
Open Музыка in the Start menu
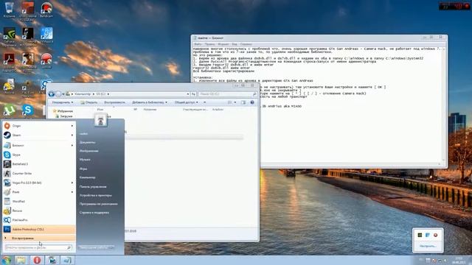click(85, 160)
